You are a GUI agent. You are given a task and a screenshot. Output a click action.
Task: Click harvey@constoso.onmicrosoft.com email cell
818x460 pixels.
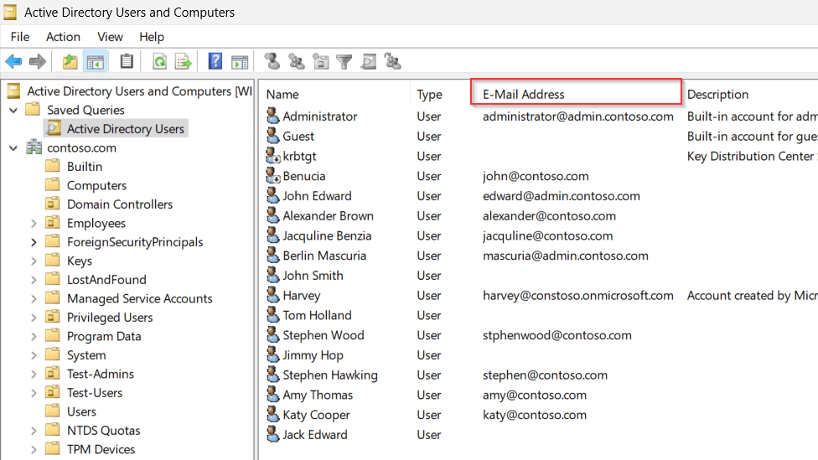pos(578,296)
